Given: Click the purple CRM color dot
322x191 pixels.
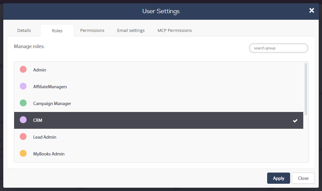Looking at the screenshot, I should [x=23, y=120].
